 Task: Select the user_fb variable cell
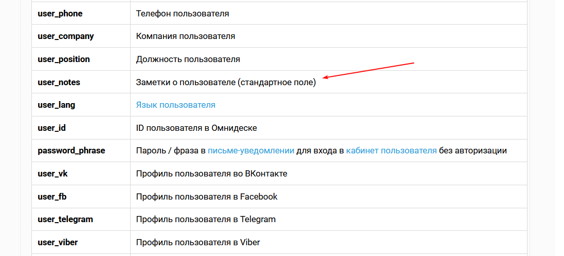81,197
